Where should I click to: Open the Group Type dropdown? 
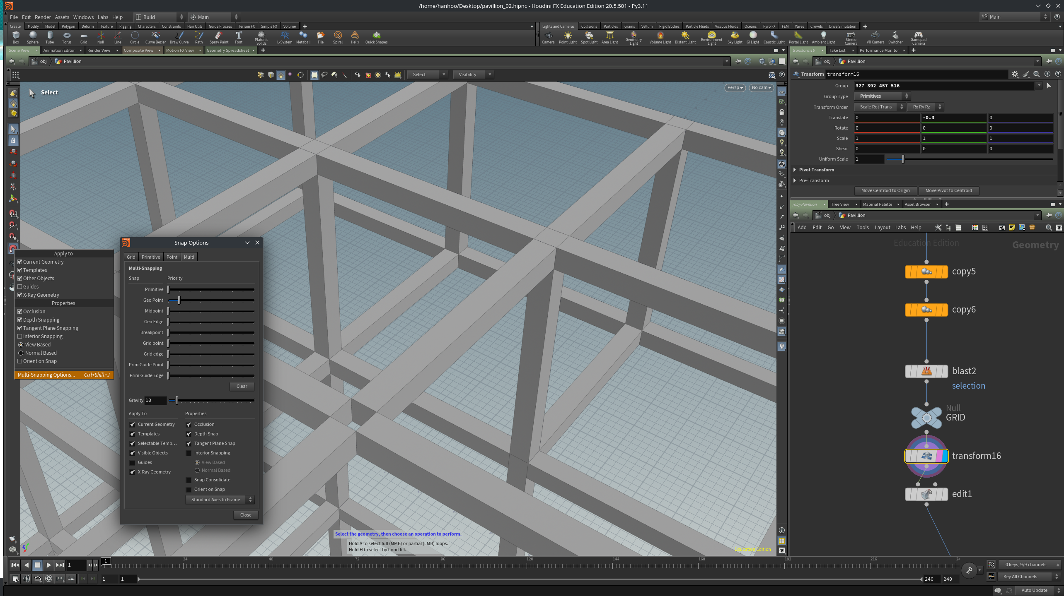click(882, 96)
